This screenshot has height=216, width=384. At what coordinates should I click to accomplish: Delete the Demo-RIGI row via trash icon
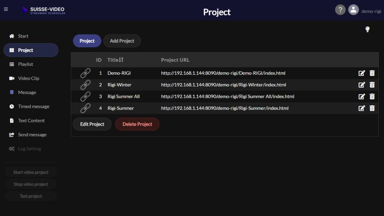pos(372,73)
